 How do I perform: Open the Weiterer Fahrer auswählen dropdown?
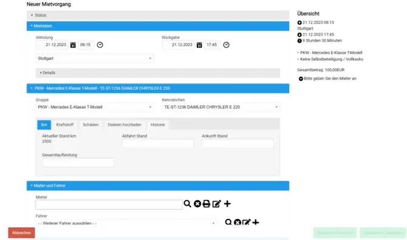point(126,223)
